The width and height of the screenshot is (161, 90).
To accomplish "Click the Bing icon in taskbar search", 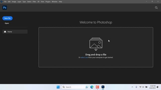I will coord(87,87).
